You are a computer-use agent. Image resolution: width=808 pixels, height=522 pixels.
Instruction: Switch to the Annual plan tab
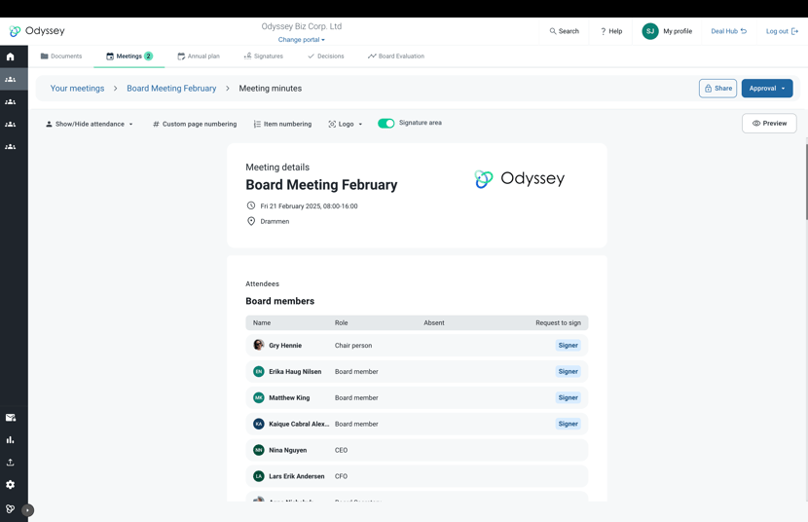199,56
